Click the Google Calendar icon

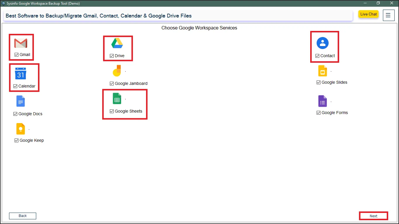21,73
